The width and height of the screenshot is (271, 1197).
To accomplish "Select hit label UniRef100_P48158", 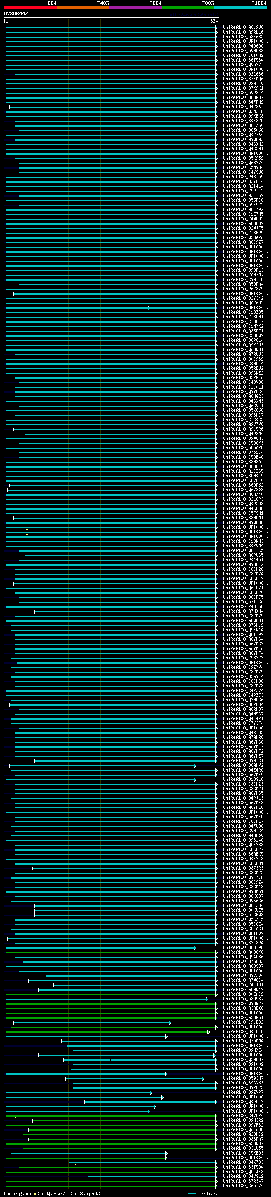I will [243, 606].
